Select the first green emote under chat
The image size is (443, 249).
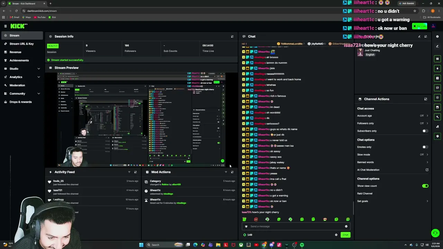coord(244,219)
